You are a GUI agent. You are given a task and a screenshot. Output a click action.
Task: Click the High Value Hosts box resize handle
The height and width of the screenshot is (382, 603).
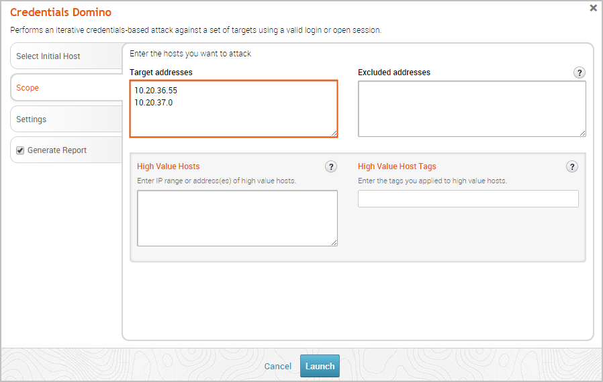pyautogui.click(x=334, y=242)
